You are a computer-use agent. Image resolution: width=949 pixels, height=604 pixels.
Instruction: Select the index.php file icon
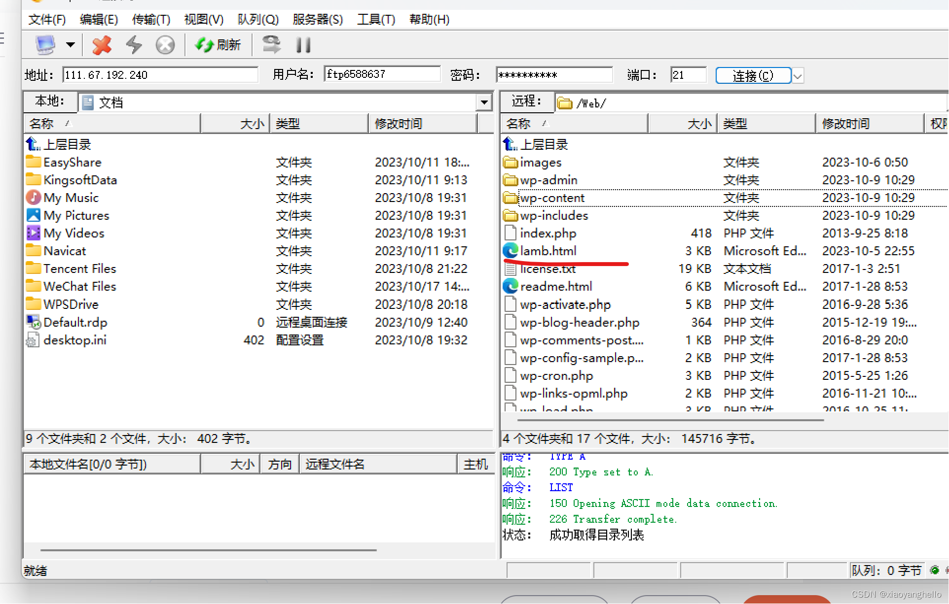(511, 233)
